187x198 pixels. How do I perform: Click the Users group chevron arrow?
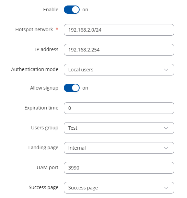[166, 128]
